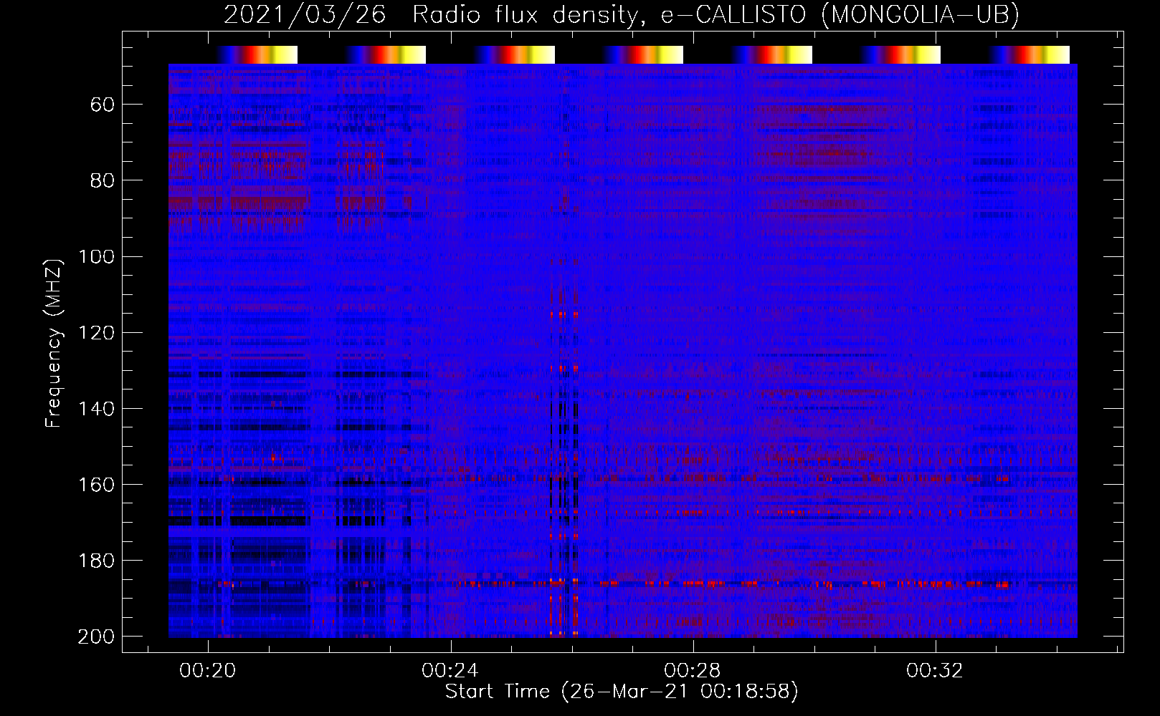Click the fourth color scale bar at top

pos(643,54)
